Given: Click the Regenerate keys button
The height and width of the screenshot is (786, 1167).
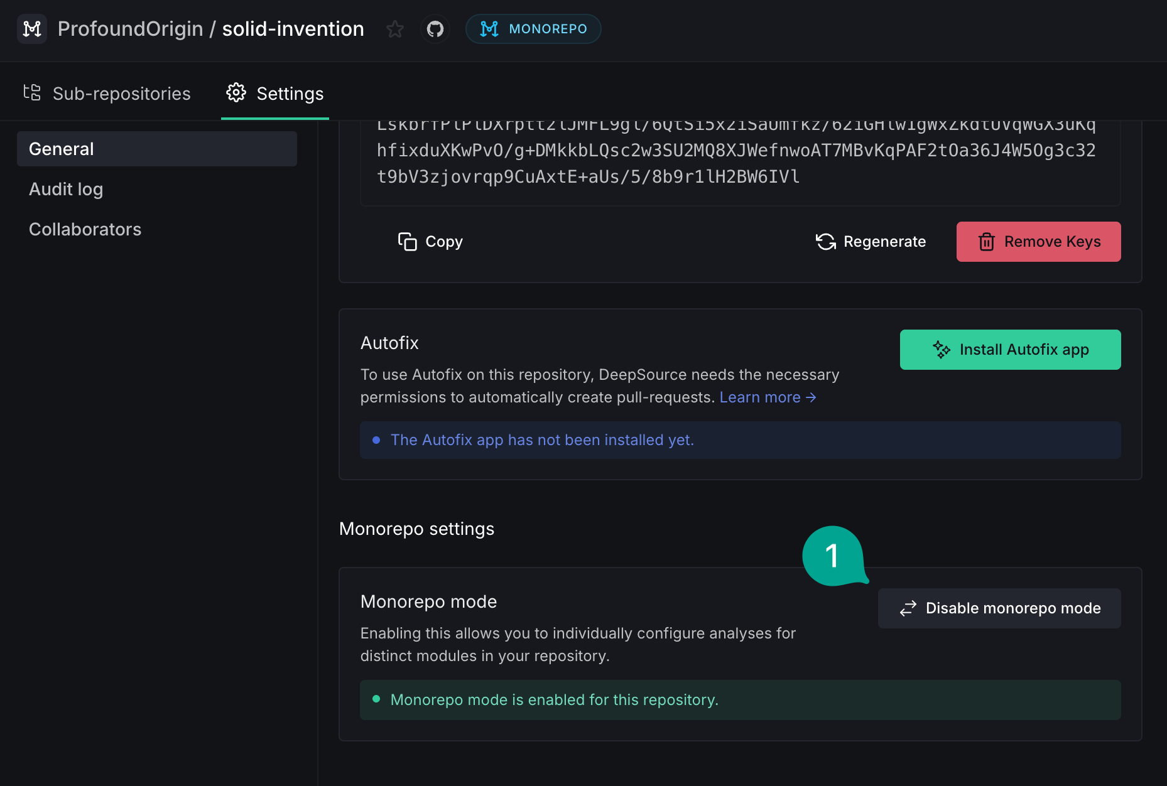Looking at the screenshot, I should [871, 242].
